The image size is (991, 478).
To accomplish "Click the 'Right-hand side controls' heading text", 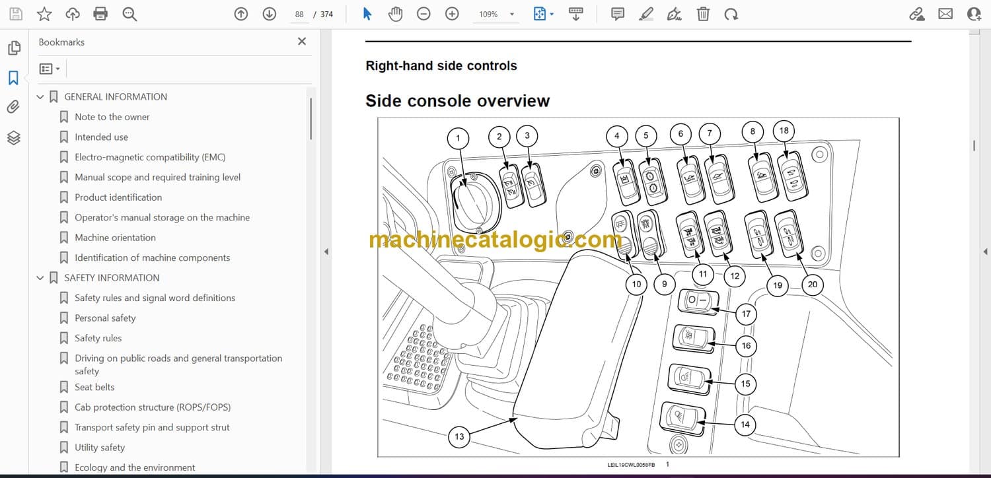I will [441, 66].
